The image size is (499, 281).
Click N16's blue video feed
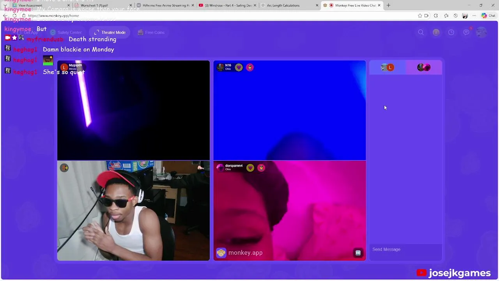click(x=290, y=110)
